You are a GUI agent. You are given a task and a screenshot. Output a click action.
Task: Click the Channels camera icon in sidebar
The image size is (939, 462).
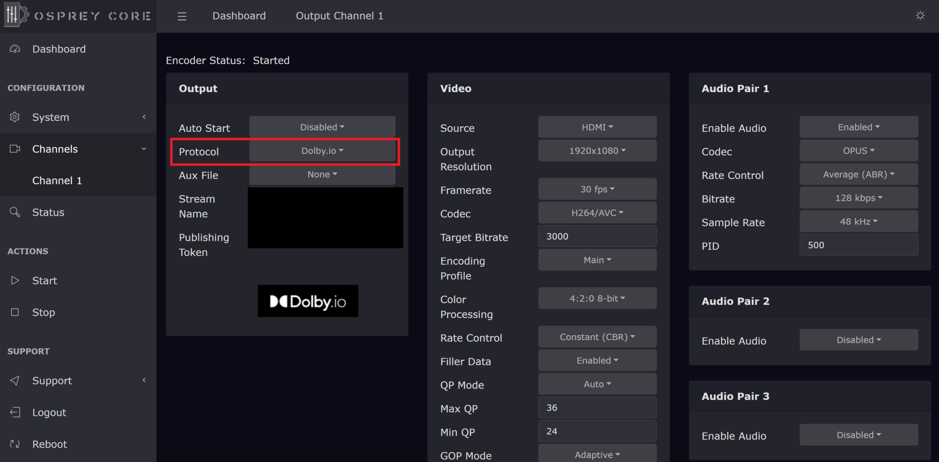coord(15,148)
